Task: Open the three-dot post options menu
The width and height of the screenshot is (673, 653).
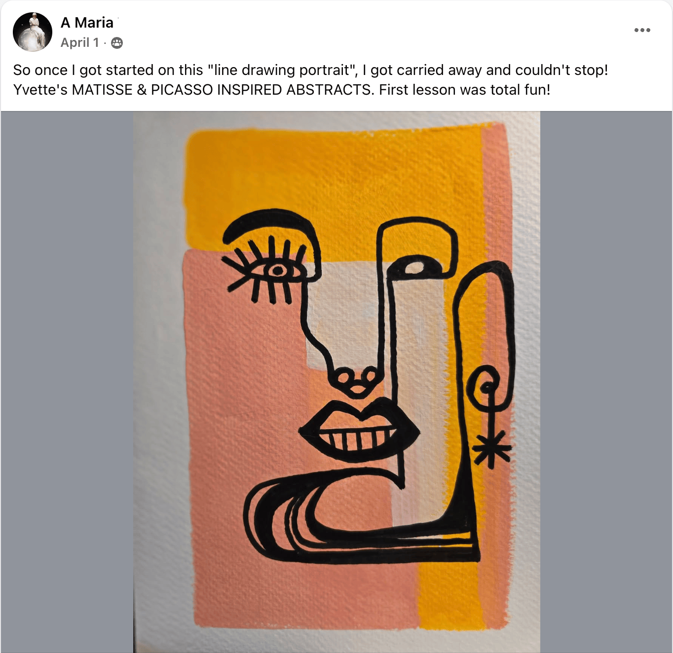Action: tap(642, 30)
